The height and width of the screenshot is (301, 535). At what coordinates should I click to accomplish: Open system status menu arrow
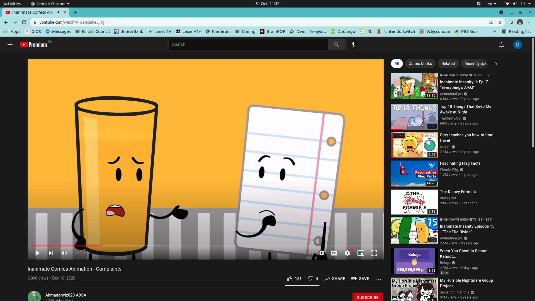pos(529,4)
